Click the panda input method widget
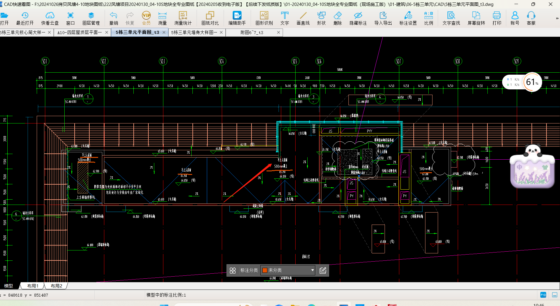The width and height of the screenshot is (560, 306). [532, 167]
